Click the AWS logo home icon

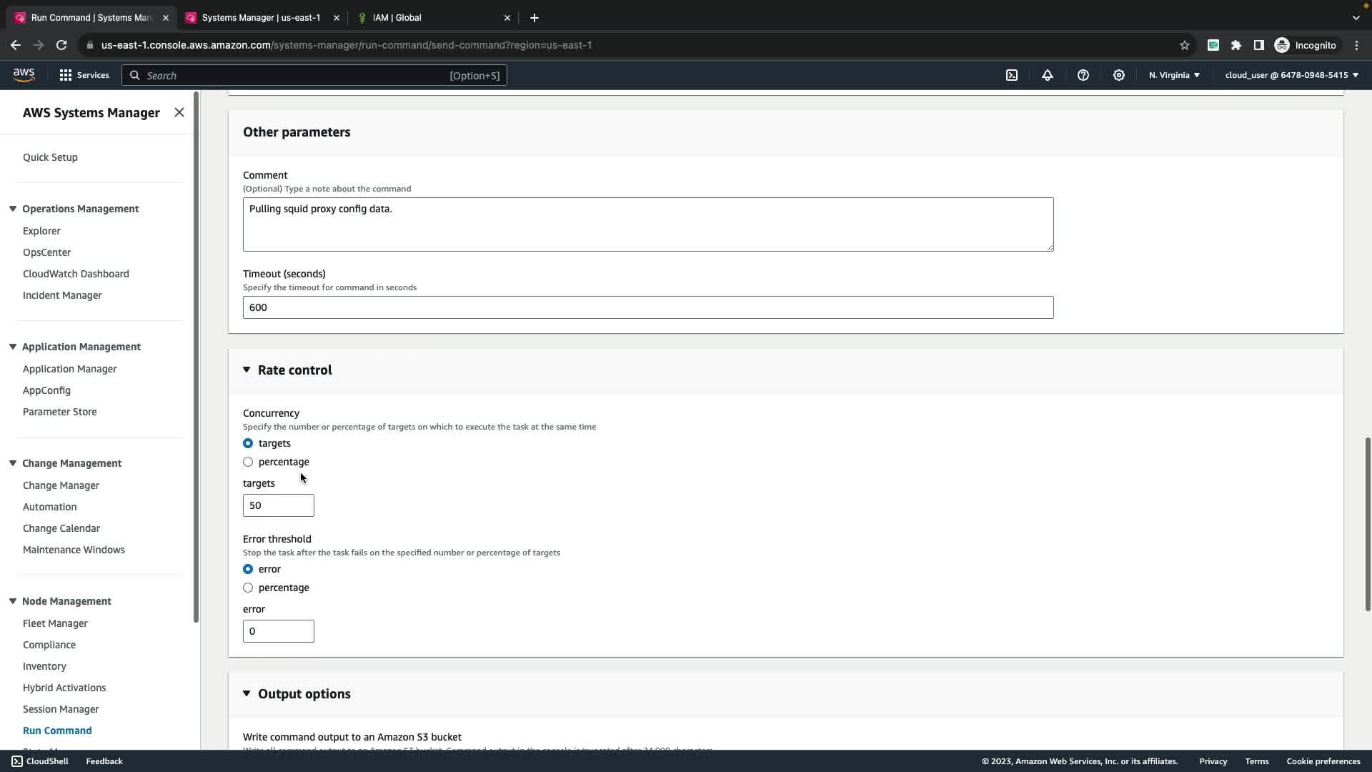click(24, 75)
